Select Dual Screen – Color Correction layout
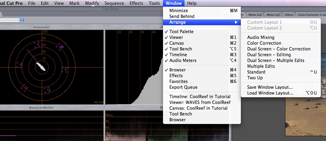The height and width of the screenshot is (141, 326). tap(281, 49)
